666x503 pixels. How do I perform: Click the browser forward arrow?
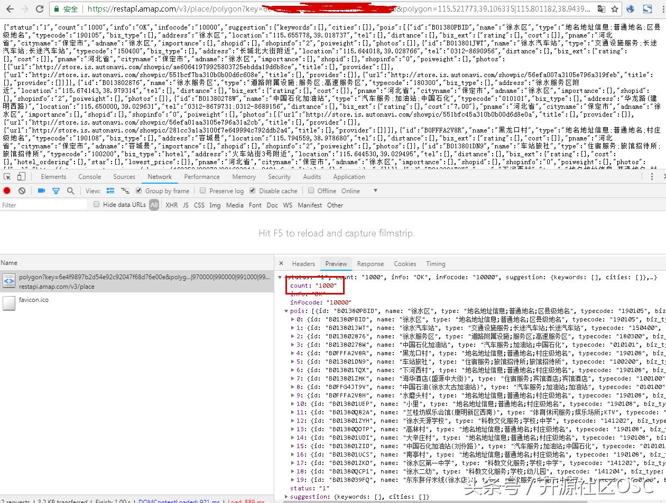point(24,9)
